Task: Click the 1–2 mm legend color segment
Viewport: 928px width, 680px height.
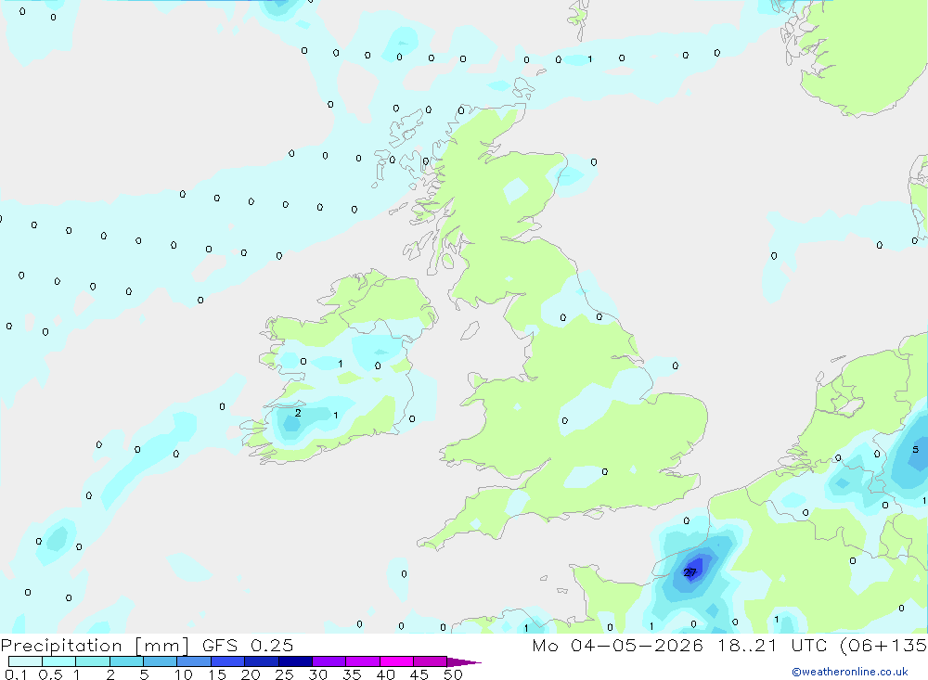Action: click(93, 661)
